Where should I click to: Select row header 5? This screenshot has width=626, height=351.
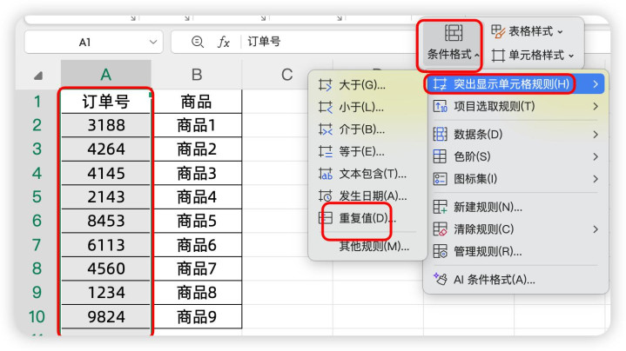(37, 197)
